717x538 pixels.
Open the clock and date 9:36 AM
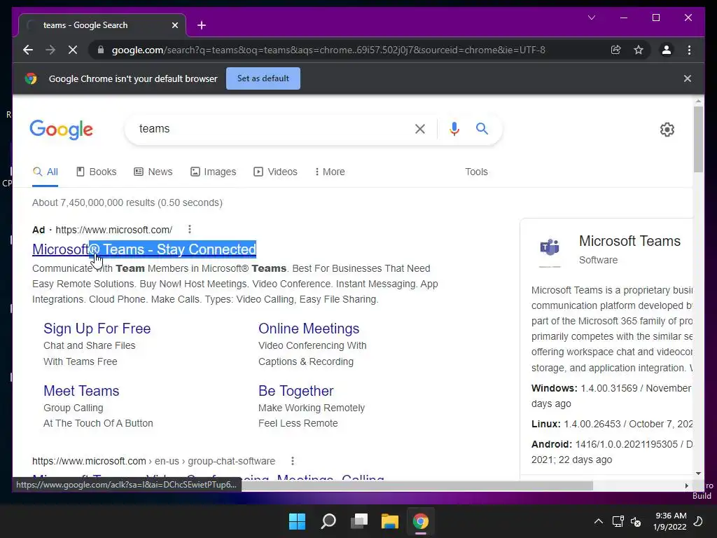[x=670, y=521]
